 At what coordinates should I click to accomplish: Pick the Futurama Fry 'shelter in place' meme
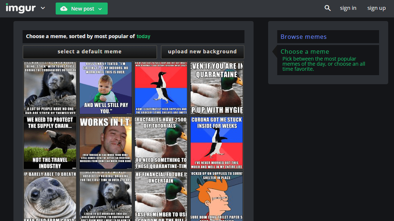216,196
